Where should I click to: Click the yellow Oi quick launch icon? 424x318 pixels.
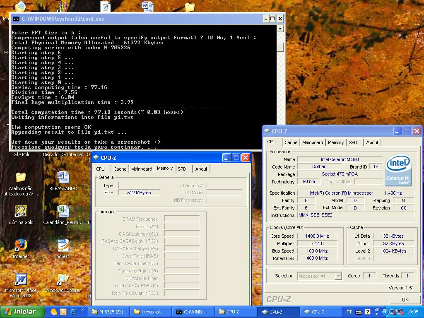coord(54,312)
